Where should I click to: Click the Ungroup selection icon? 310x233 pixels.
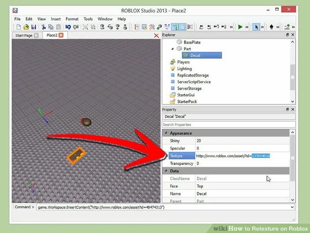coord(93,27)
